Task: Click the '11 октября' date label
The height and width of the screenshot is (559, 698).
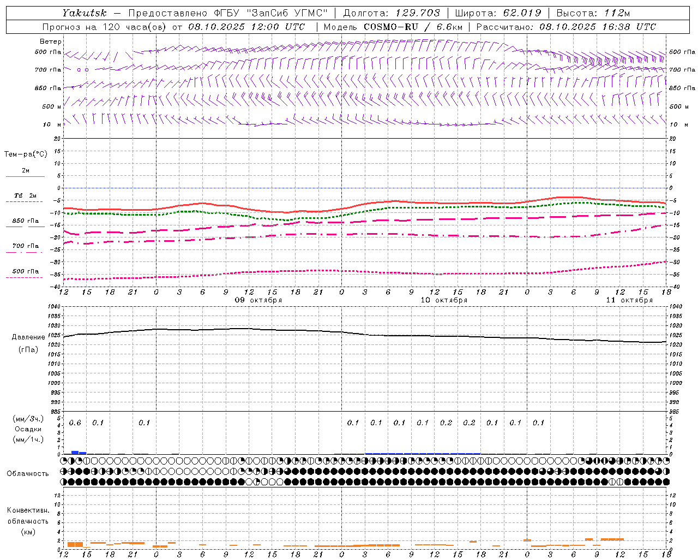Action: 629,300
